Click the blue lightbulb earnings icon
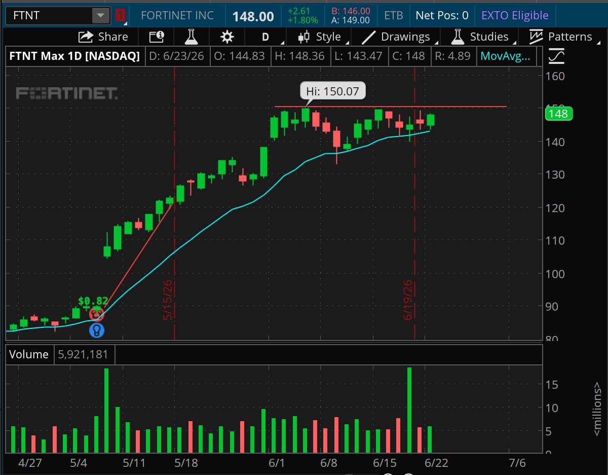The width and height of the screenshot is (608, 475). pyautogui.click(x=97, y=331)
